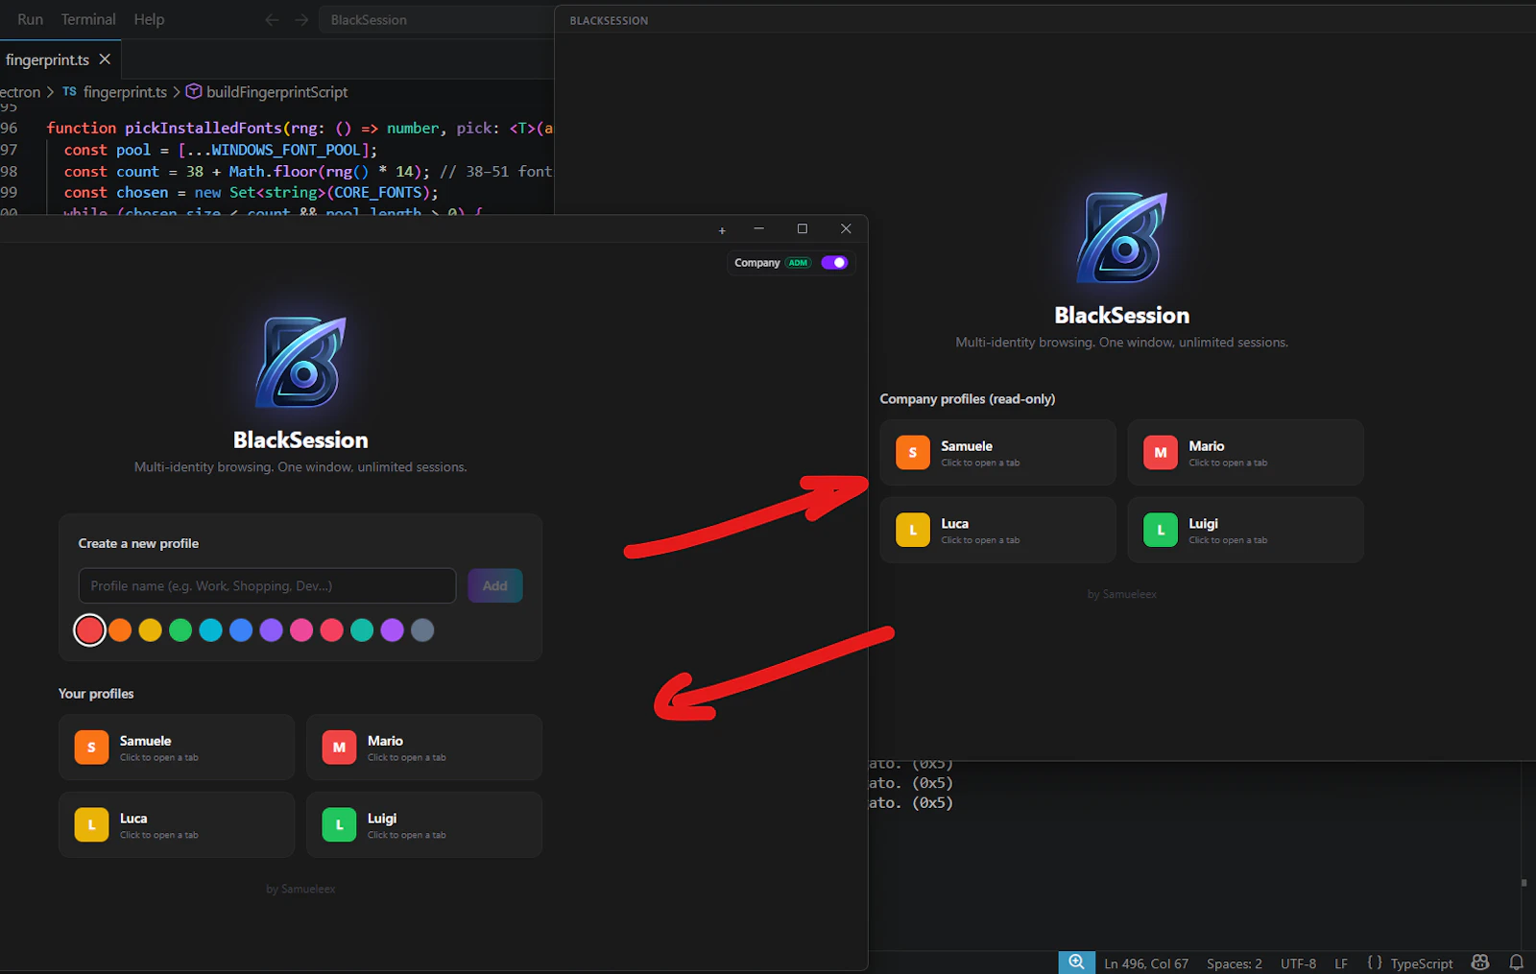Select the cyan profile color swatch
The width and height of the screenshot is (1536, 974).
click(211, 630)
